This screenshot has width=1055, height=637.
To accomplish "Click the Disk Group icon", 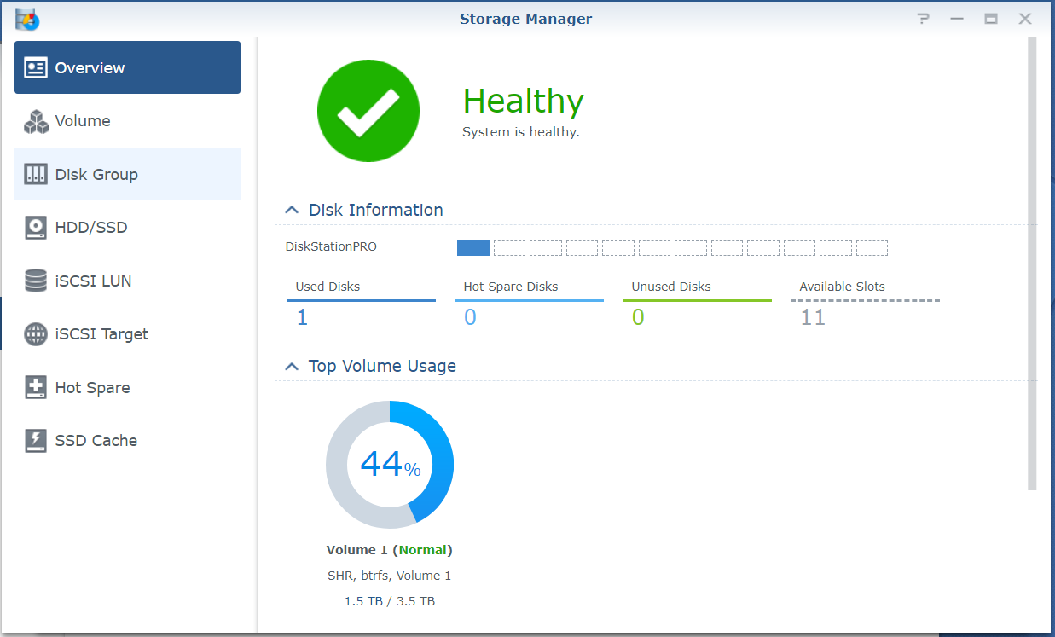I will (x=36, y=174).
